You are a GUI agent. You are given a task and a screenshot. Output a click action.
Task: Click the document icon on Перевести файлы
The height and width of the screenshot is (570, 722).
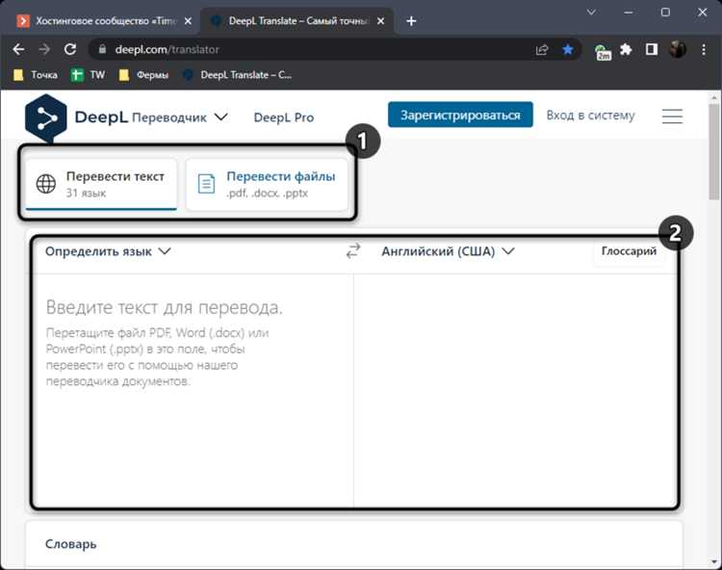tap(206, 184)
